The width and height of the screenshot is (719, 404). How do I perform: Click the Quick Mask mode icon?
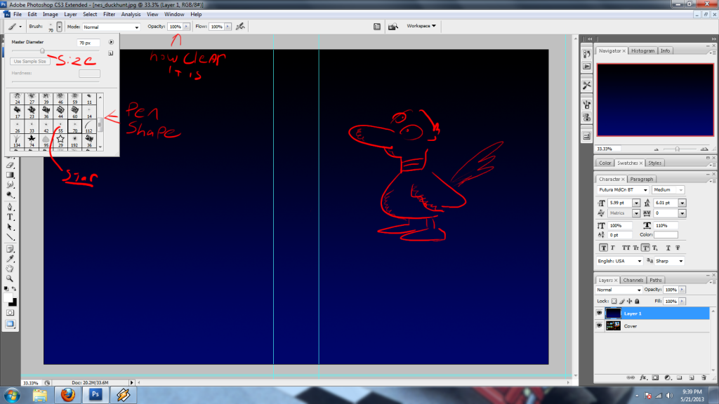[11, 311]
